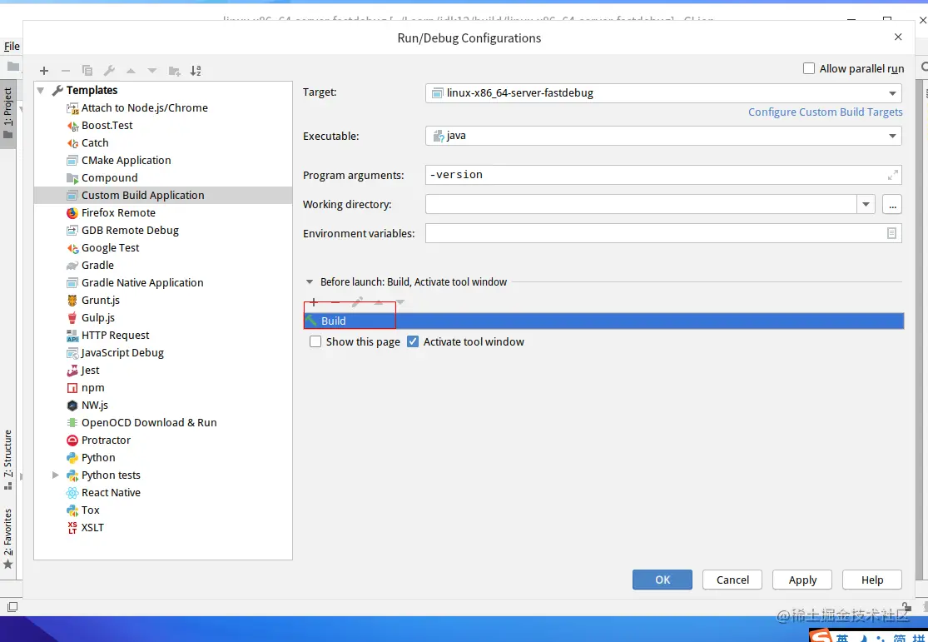Copy configuration using the duplicate icon
This screenshot has width=928, height=642.
[87, 71]
